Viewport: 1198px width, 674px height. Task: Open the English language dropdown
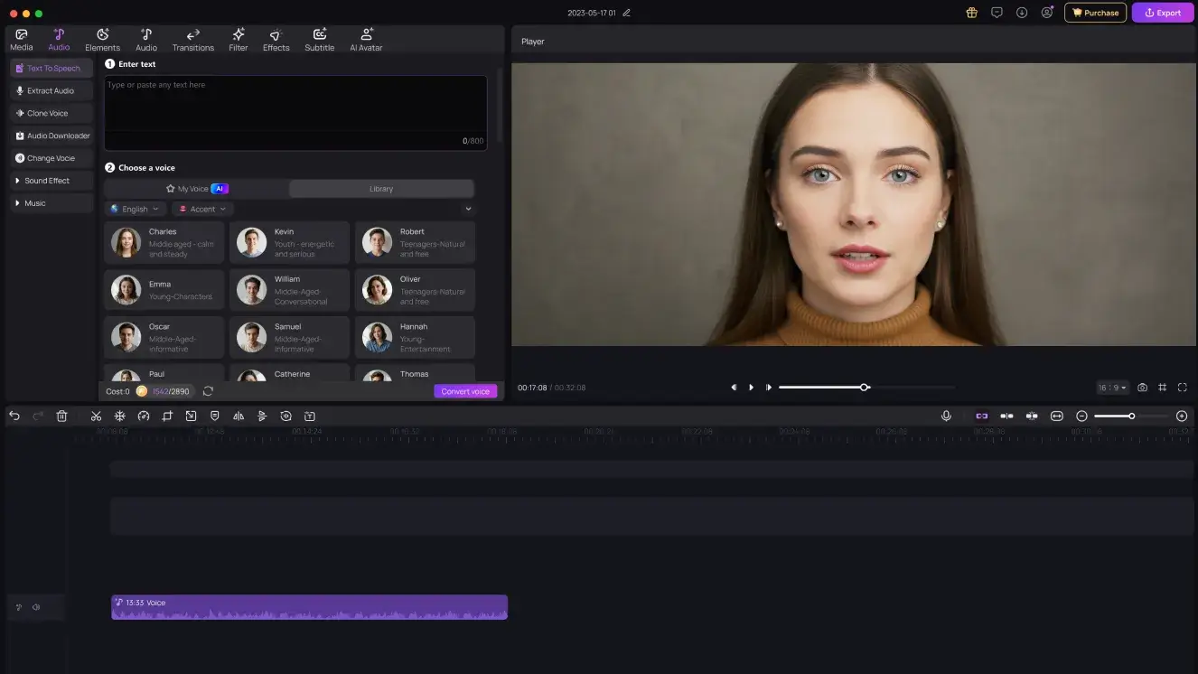tap(136, 209)
